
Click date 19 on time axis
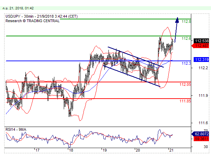pos(105,150)
